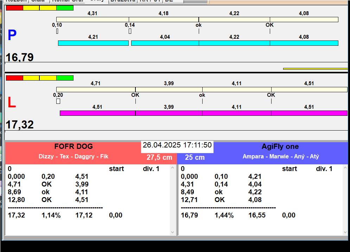
Task: Click the small marker box under 0,10
Action: pos(57,31)
